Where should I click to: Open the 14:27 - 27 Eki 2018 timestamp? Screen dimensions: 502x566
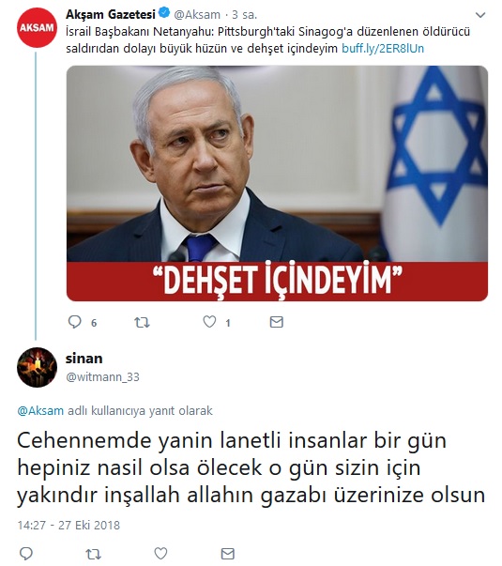pyautogui.click(x=68, y=525)
